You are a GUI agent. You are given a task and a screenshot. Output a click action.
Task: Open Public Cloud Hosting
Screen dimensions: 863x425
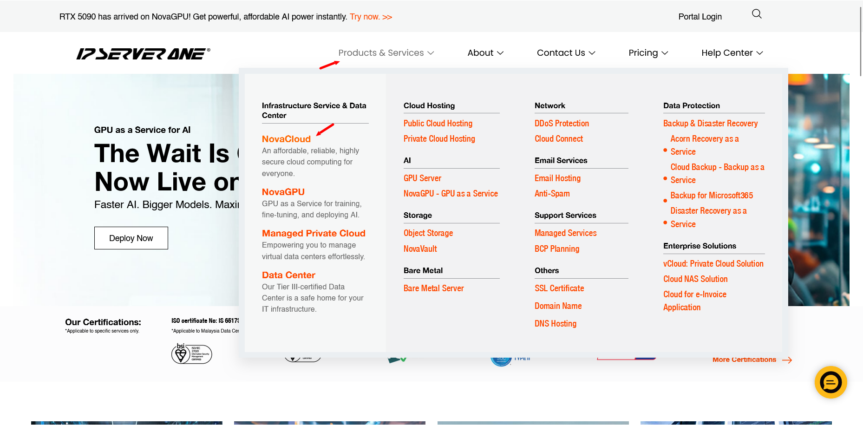[438, 123]
